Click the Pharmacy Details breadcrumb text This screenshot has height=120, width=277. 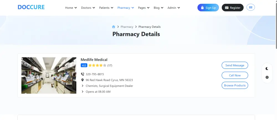click(150, 27)
